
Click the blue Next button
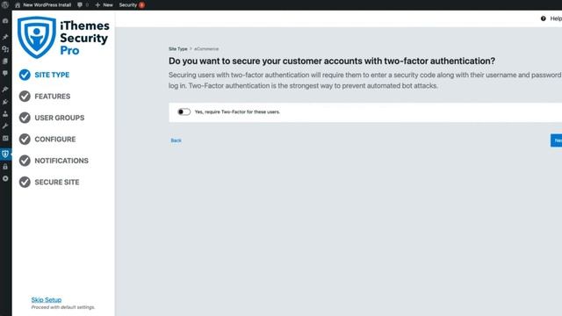pos(556,140)
